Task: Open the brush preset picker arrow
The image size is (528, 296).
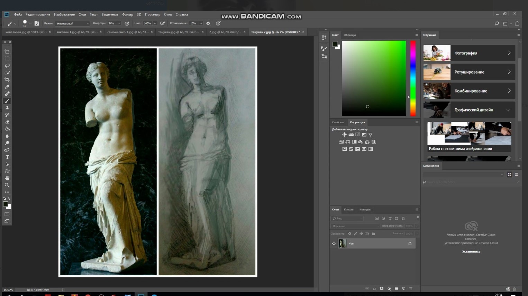Action: coord(30,23)
